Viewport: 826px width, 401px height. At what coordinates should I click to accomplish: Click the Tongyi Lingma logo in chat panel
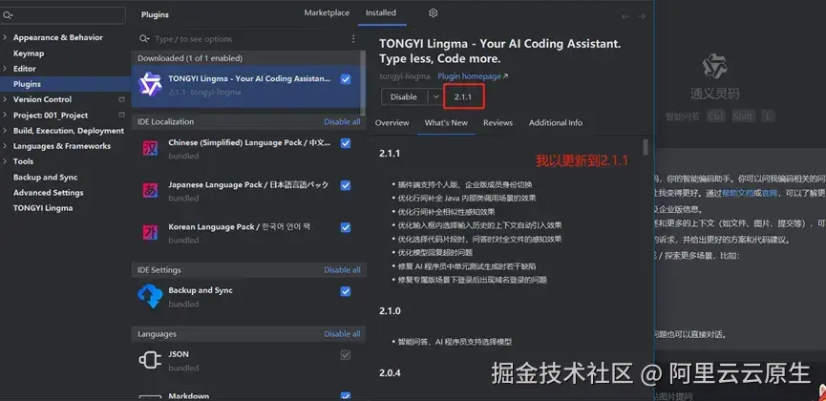(715, 66)
